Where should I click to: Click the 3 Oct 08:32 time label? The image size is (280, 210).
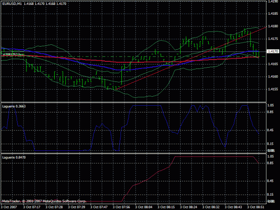211,207
